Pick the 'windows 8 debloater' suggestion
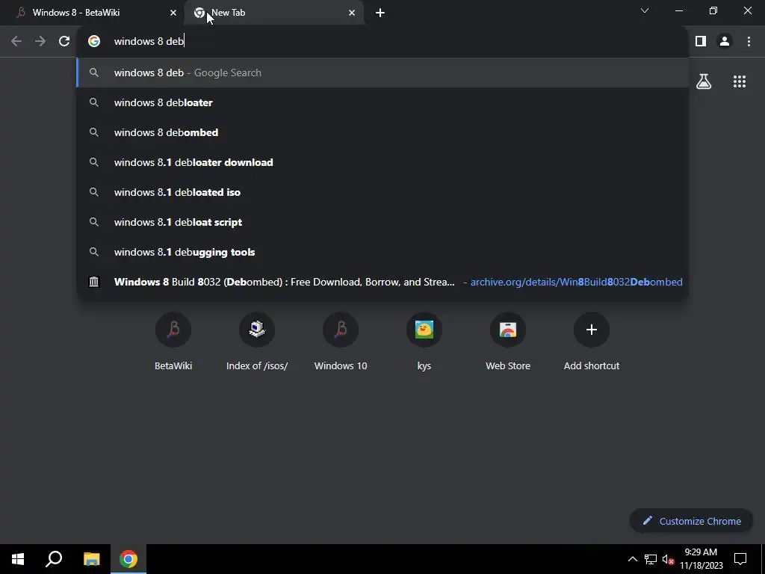The height and width of the screenshot is (574, 765). pyautogui.click(x=382, y=102)
